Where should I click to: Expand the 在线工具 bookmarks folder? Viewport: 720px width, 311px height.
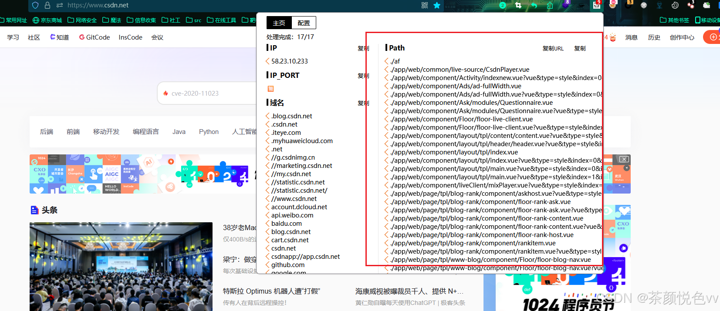pyautogui.click(x=222, y=20)
